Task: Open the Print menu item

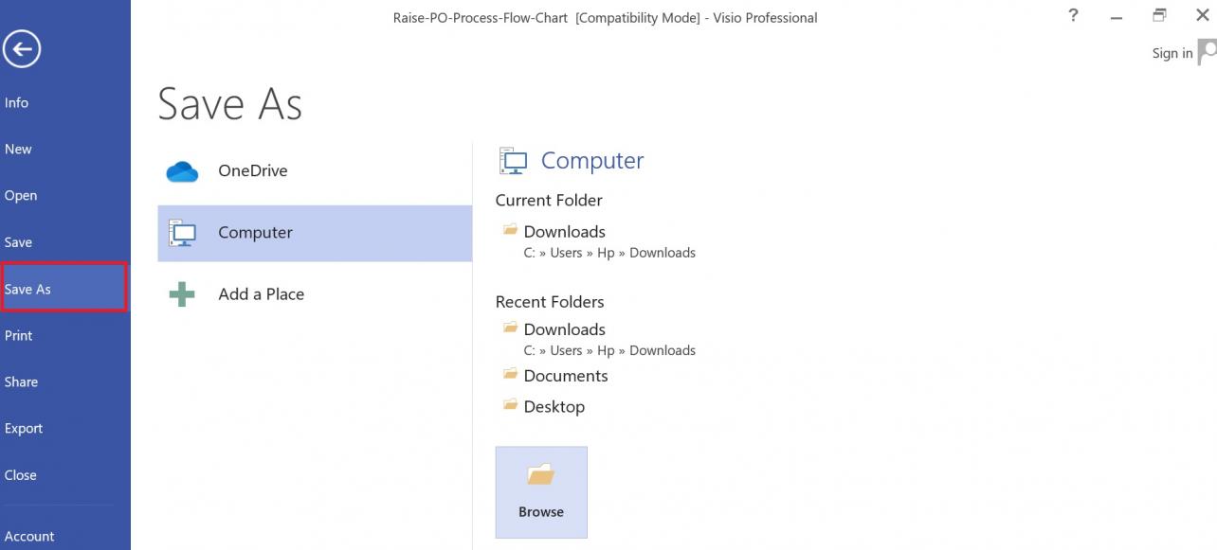Action: click(20, 335)
